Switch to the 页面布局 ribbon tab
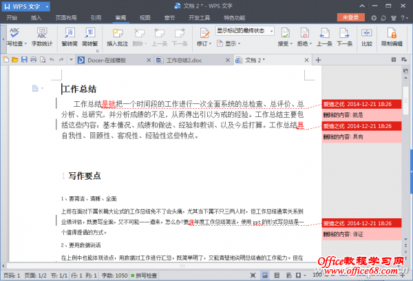413x281 pixels. click(66, 17)
